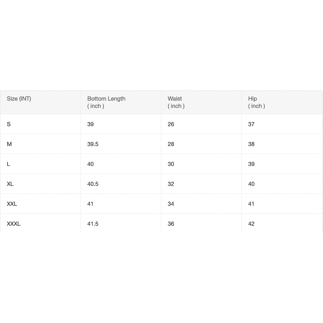Click the 39.5 bottom length cell
This screenshot has width=323, height=323.
(93, 144)
